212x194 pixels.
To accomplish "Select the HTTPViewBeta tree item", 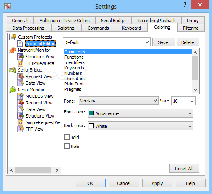I will click(40, 63).
